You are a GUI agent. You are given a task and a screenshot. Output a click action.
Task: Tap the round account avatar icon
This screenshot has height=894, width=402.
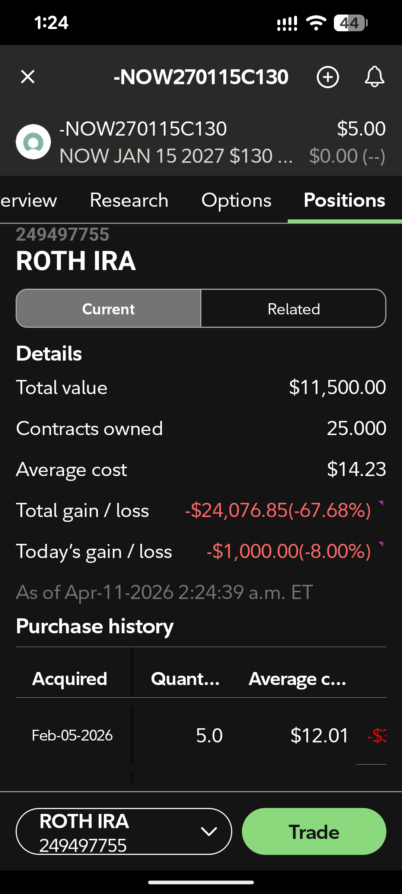click(x=33, y=142)
